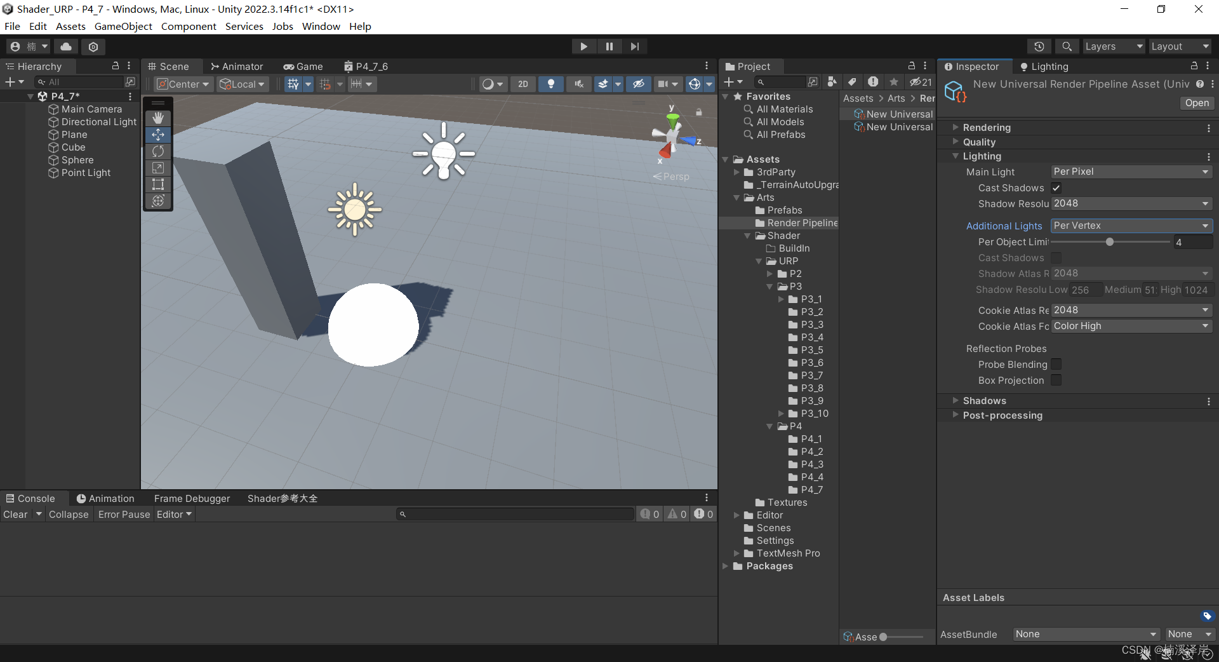The width and height of the screenshot is (1219, 662).
Task: Click Favorites star icon in Project toolbar
Action: tap(894, 81)
